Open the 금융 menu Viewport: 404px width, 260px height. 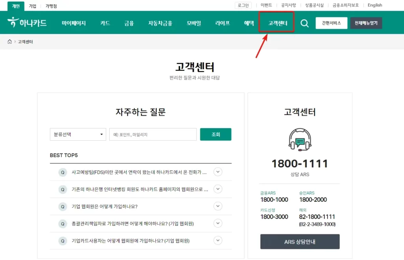click(129, 23)
